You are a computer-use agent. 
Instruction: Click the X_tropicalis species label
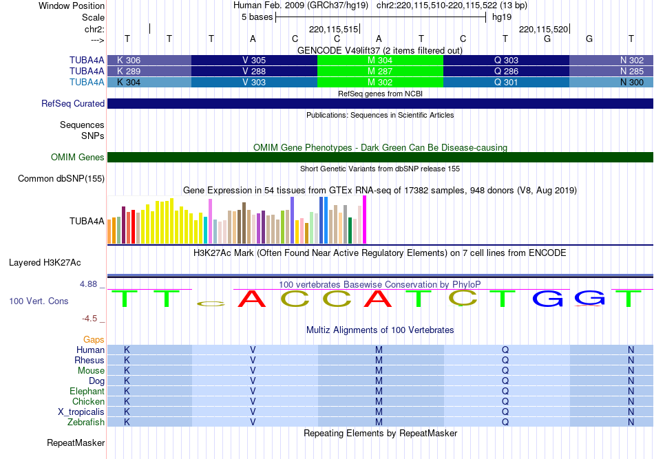click(x=81, y=412)
